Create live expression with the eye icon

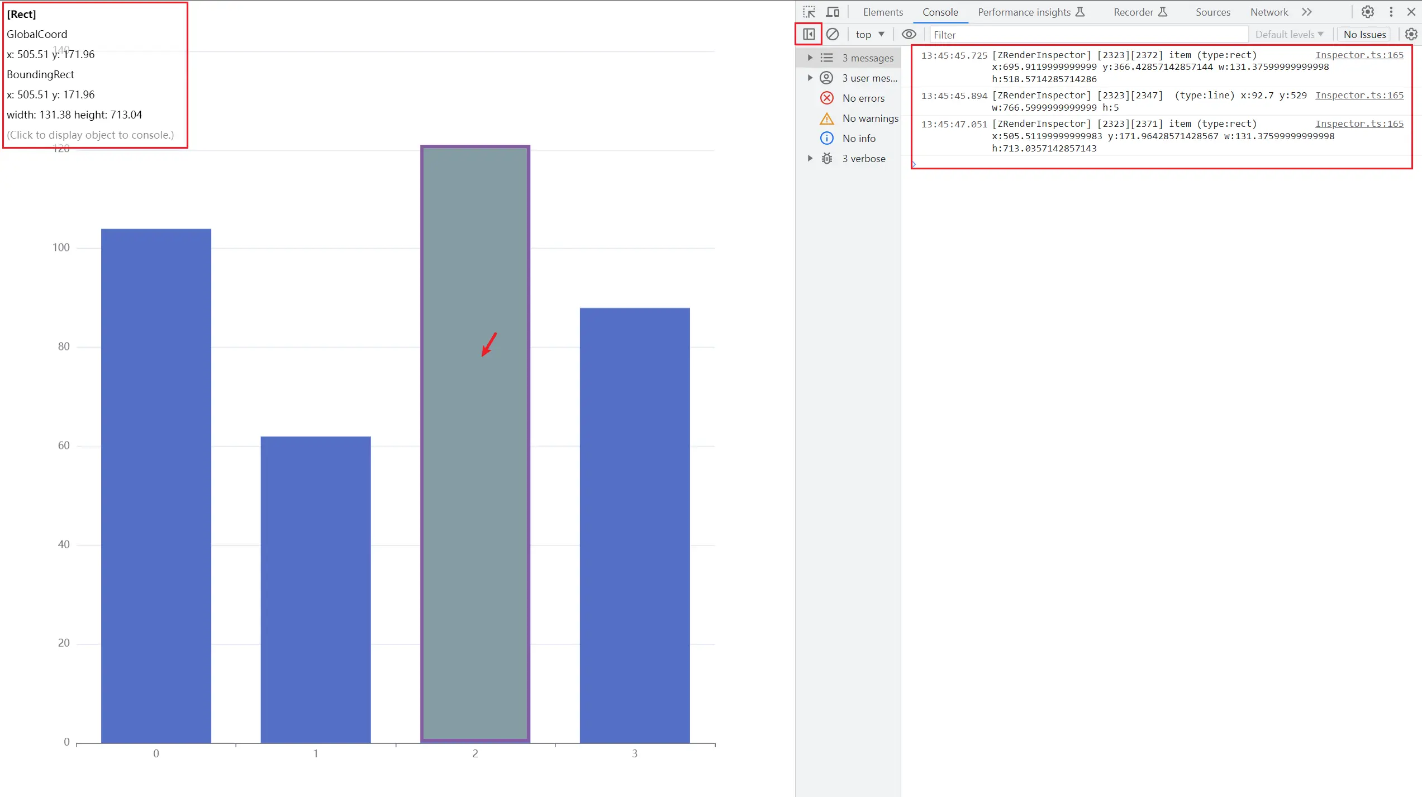point(909,34)
